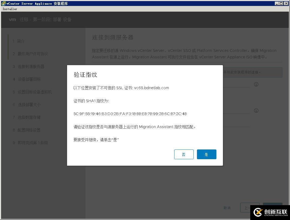The height and width of the screenshot is (220, 290).
Task: Select step 9 即将完成第 1 阶段
Action: [x=30, y=143]
